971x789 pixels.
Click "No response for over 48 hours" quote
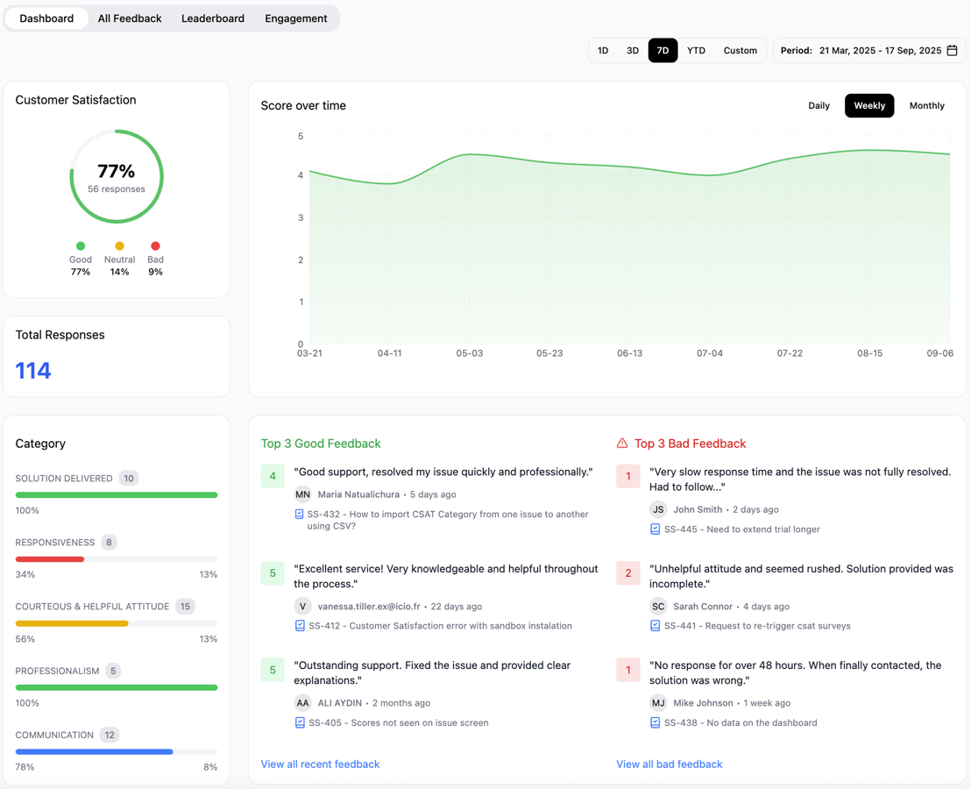click(795, 672)
